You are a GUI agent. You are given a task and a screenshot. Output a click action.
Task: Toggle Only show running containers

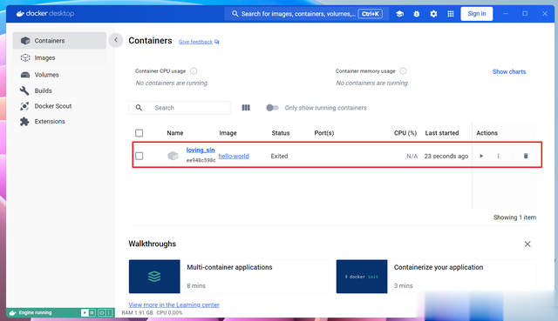coord(272,108)
